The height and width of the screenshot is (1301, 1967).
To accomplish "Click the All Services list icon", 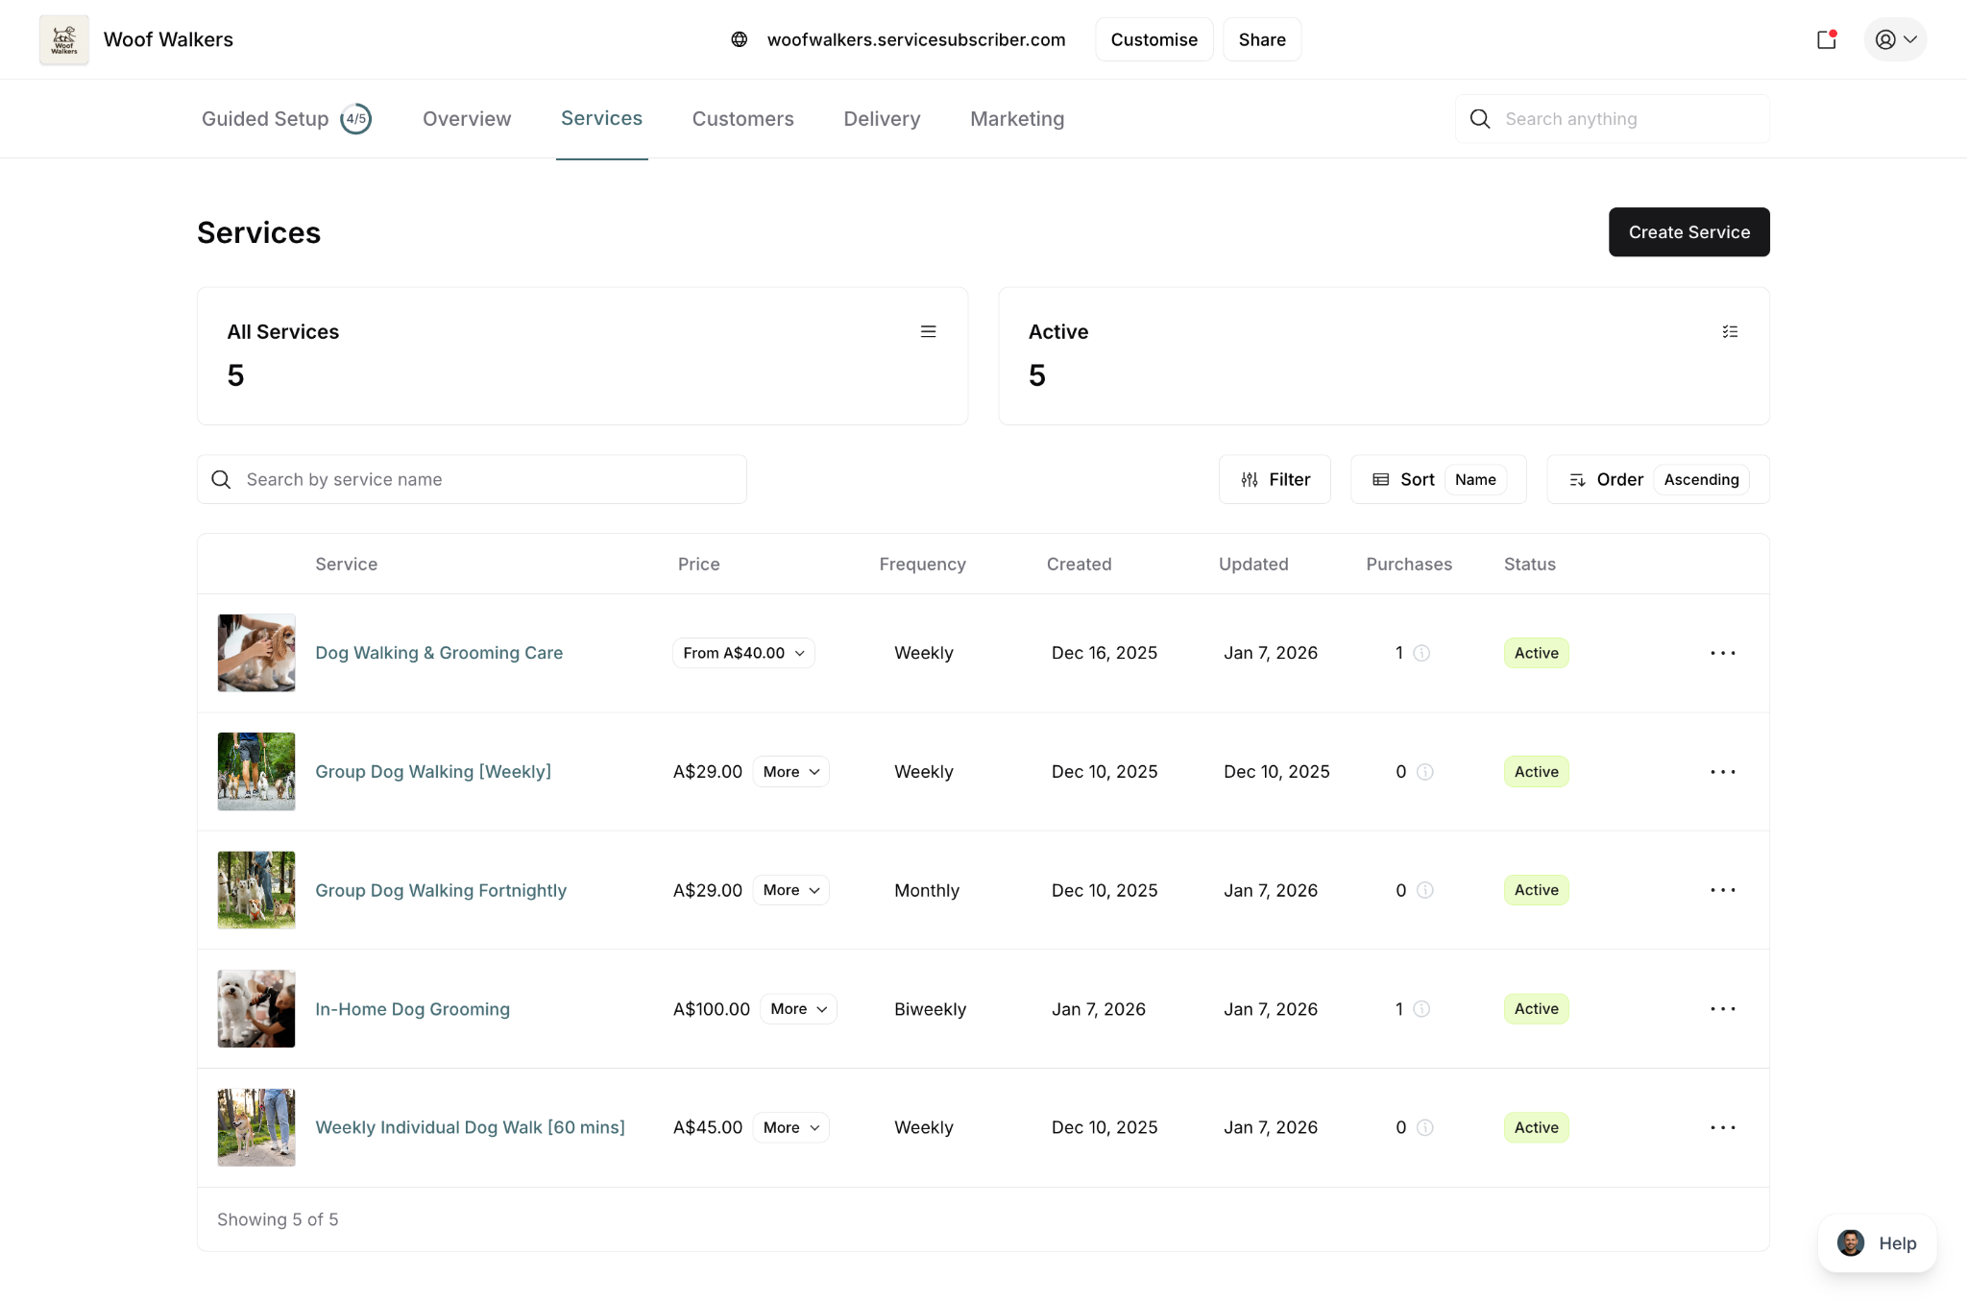I will 928,331.
